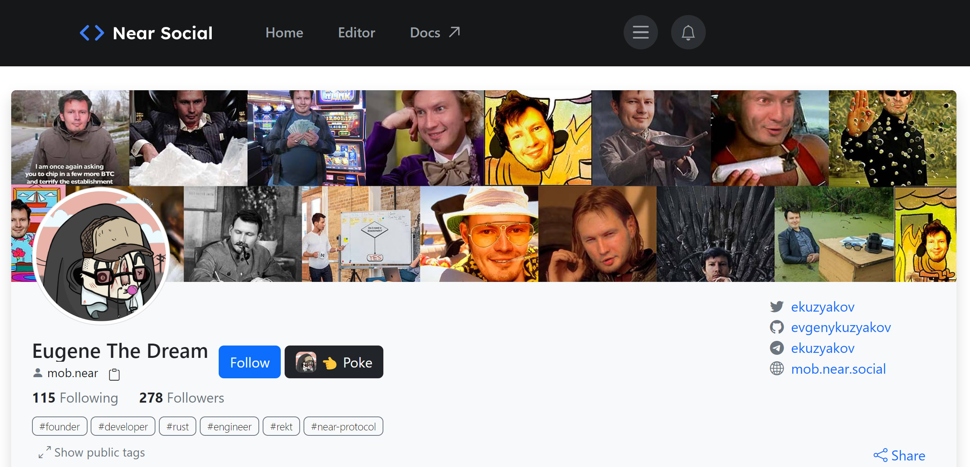This screenshot has width=970, height=467.
Task: Follow Eugene The Dream
Action: [x=250, y=362]
